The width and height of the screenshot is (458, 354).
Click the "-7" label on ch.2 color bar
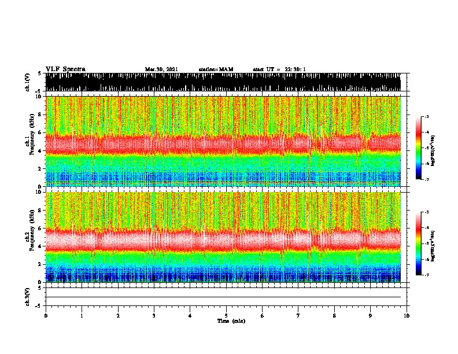click(x=427, y=275)
